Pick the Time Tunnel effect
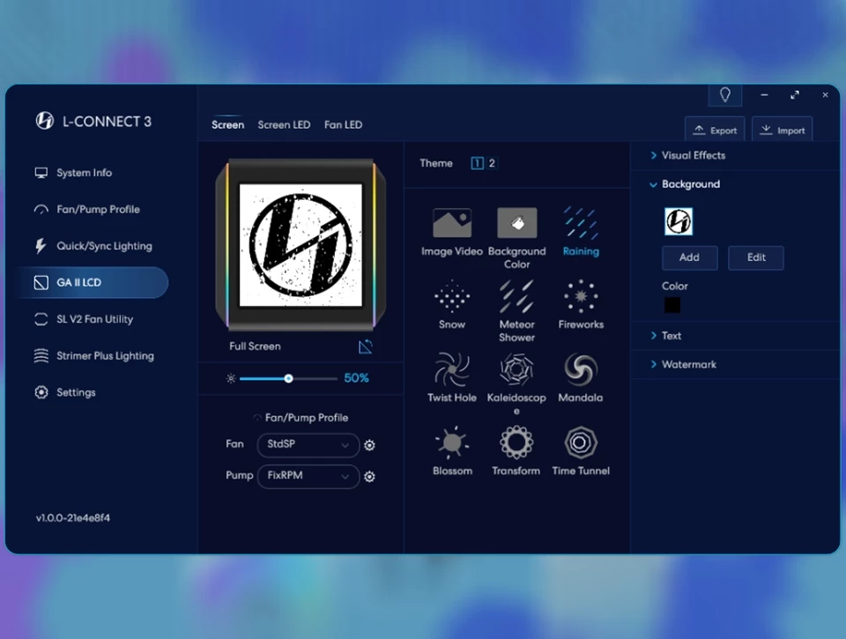 [x=581, y=442]
